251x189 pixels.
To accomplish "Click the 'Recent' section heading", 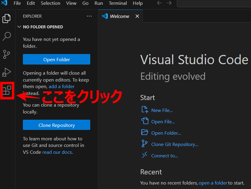I will pyautogui.click(x=151, y=172).
